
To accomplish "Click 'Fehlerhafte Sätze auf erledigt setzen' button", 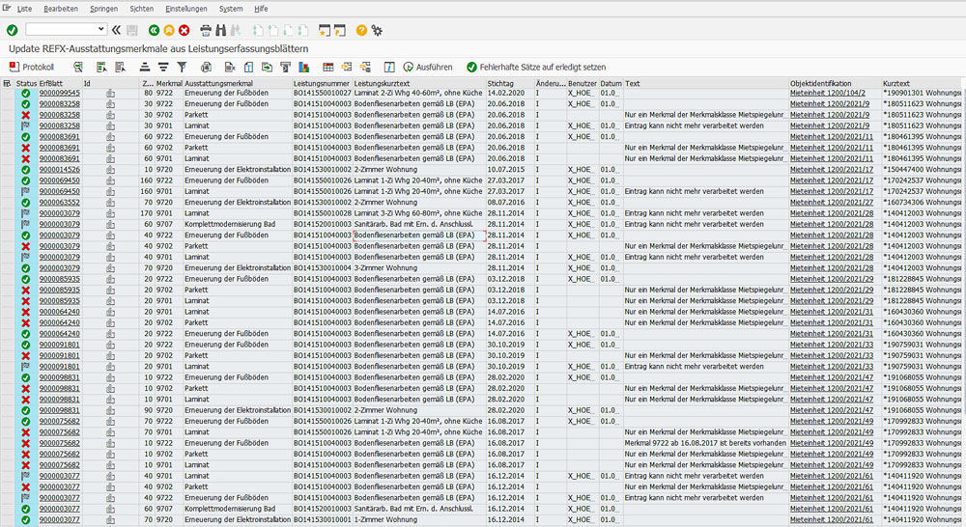I will pyautogui.click(x=535, y=68).
